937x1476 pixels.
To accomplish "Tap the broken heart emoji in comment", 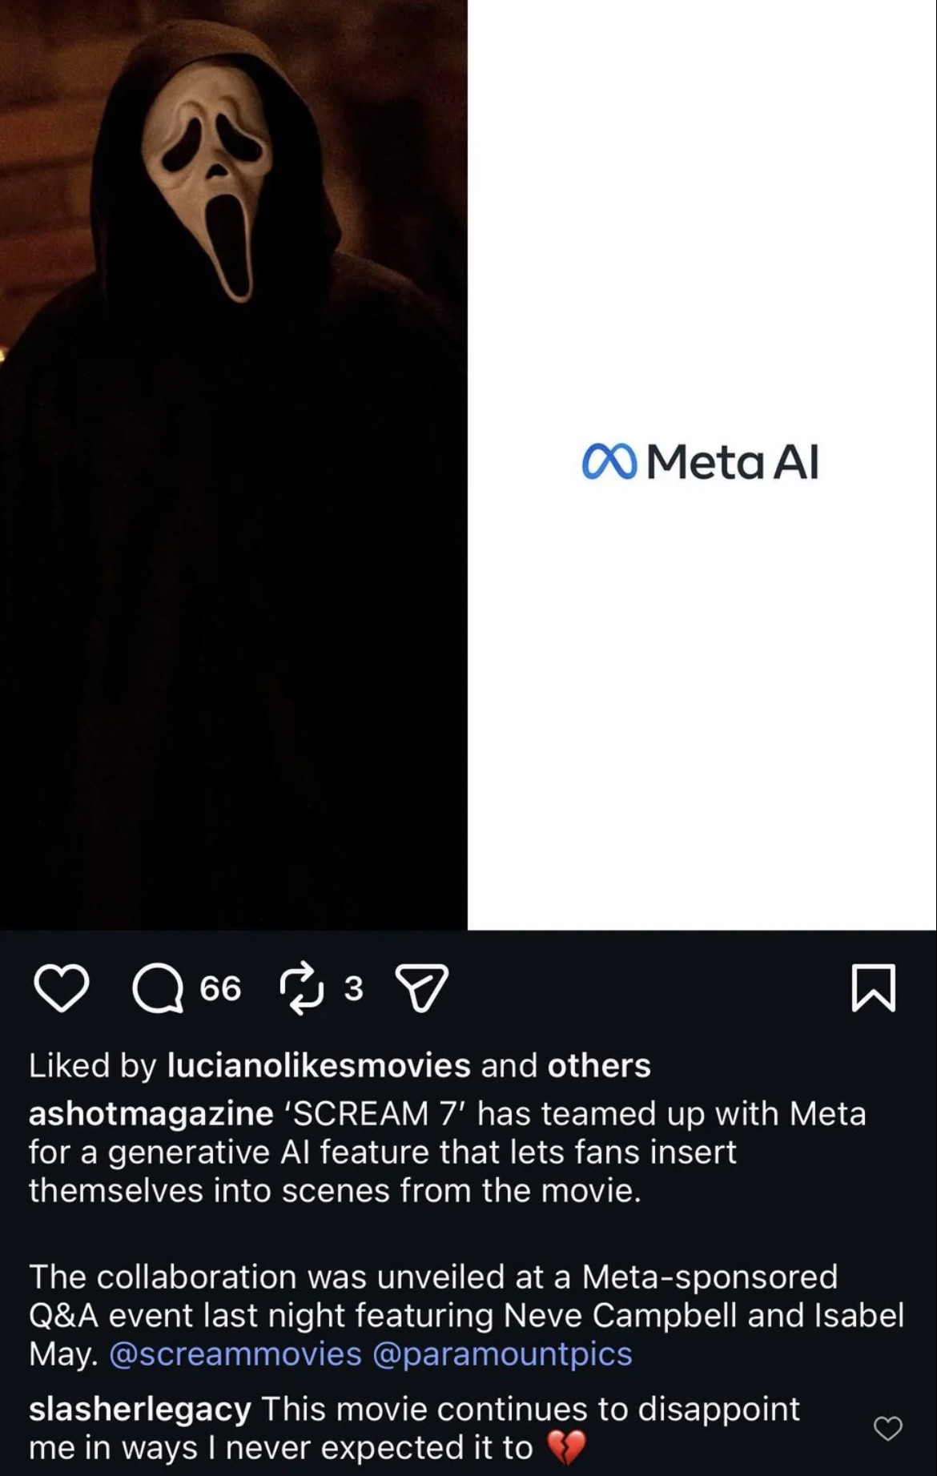I will tap(566, 1448).
